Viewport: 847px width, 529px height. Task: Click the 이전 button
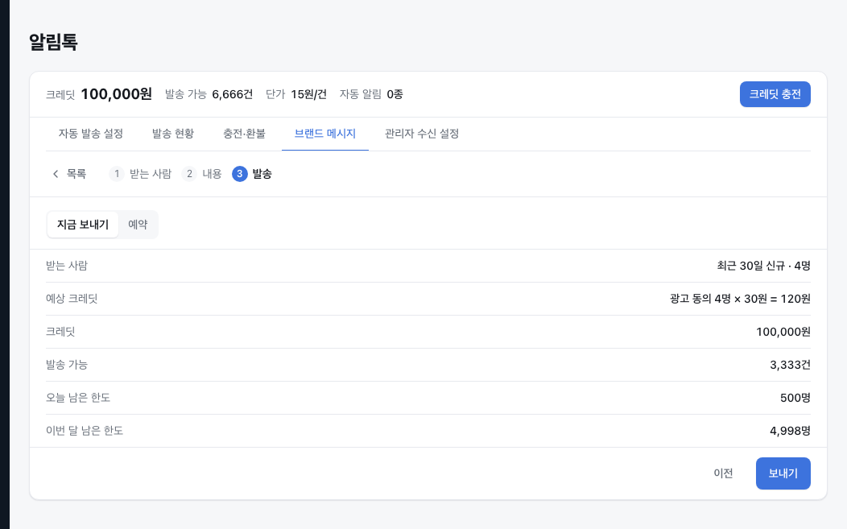[723, 473]
